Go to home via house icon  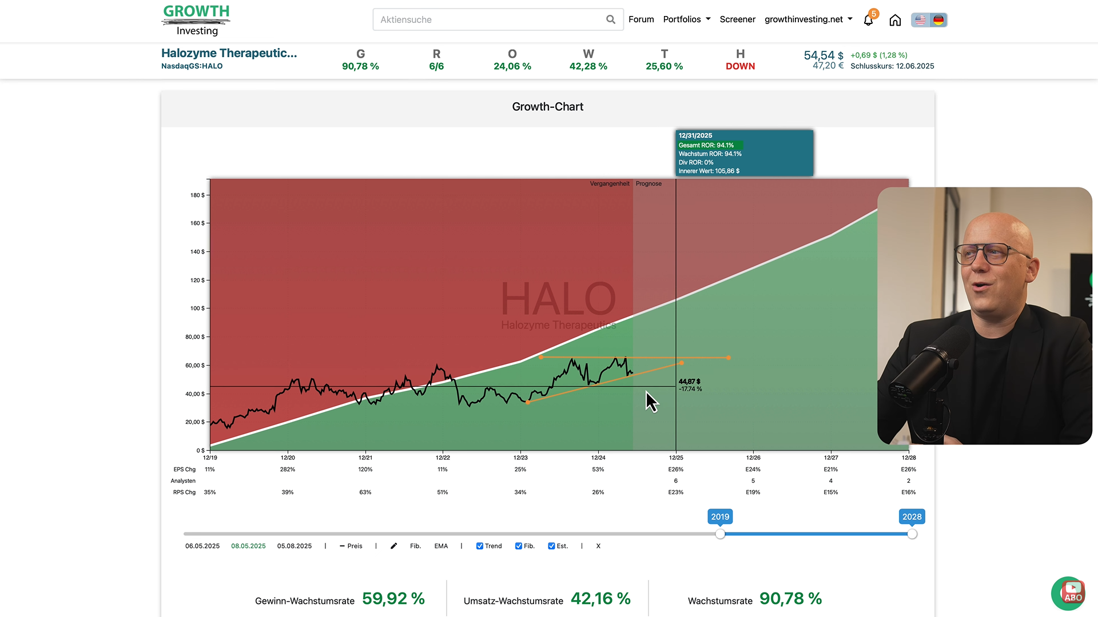(x=895, y=20)
